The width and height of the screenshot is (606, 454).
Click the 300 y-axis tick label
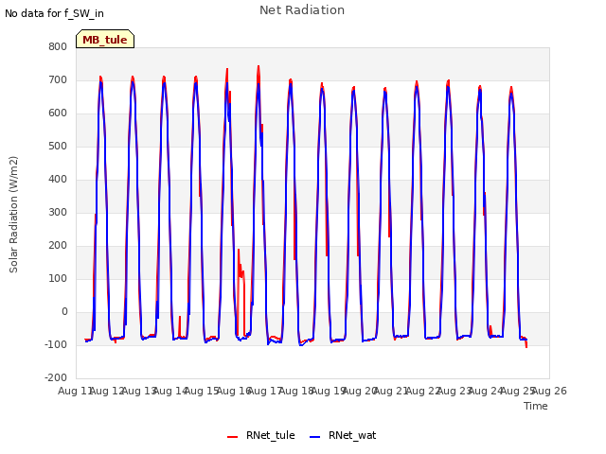pos(58,212)
